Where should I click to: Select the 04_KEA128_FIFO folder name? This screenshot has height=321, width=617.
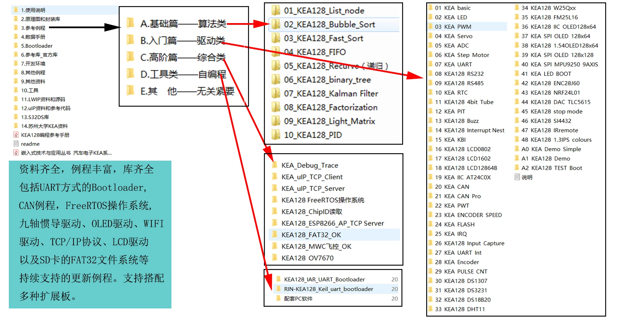point(315,52)
